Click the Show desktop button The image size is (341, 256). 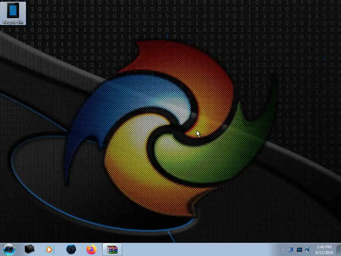(339, 249)
